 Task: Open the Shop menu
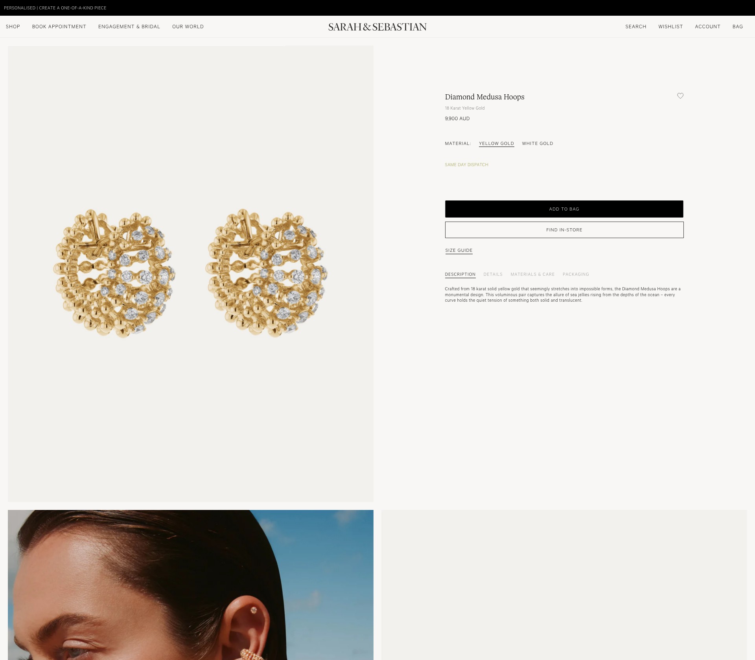(13, 27)
